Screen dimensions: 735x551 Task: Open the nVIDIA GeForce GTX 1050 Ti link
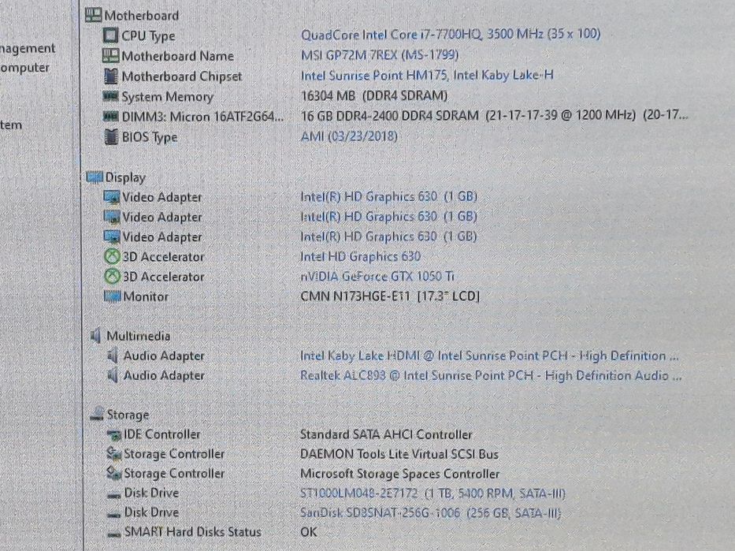[377, 276]
